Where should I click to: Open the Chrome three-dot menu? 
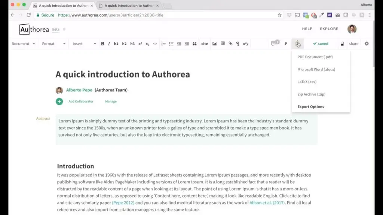[370, 15]
